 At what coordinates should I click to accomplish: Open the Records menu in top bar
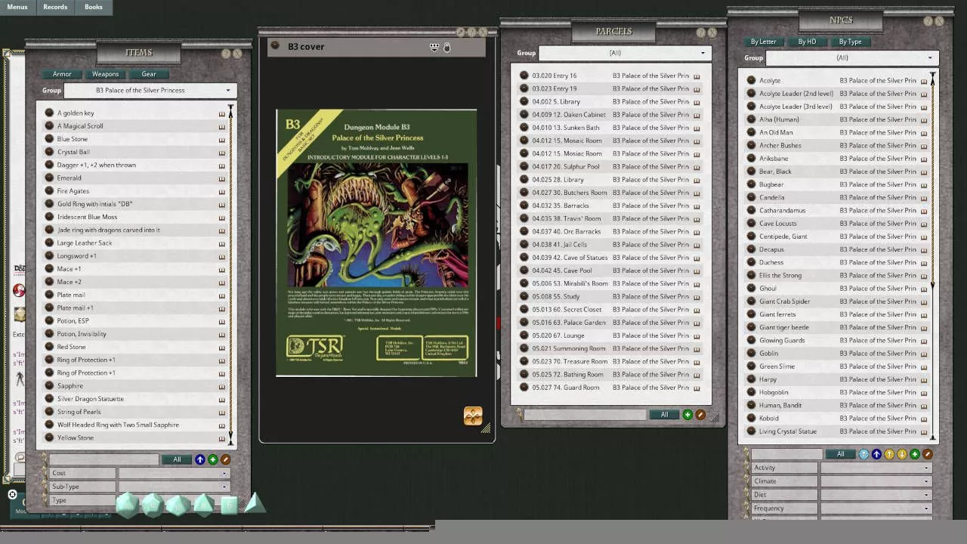pyautogui.click(x=55, y=7)
